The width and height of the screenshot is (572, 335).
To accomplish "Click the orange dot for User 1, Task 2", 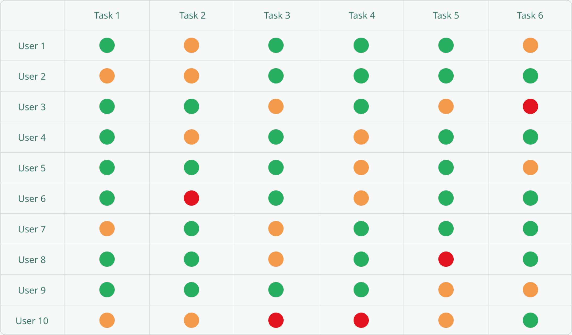I will click(x=191, y=45).
